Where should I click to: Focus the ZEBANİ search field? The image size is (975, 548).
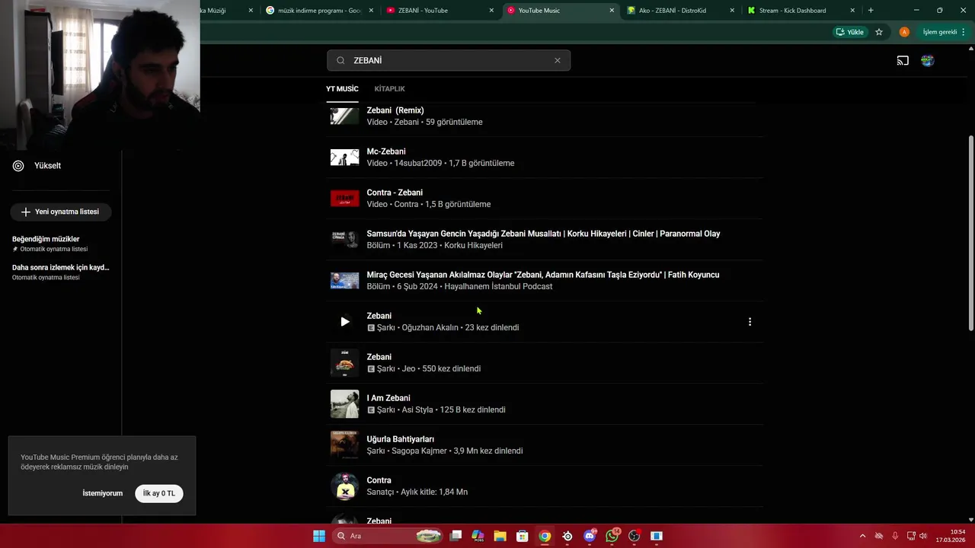pyautogui.click(x=449, y=61)
